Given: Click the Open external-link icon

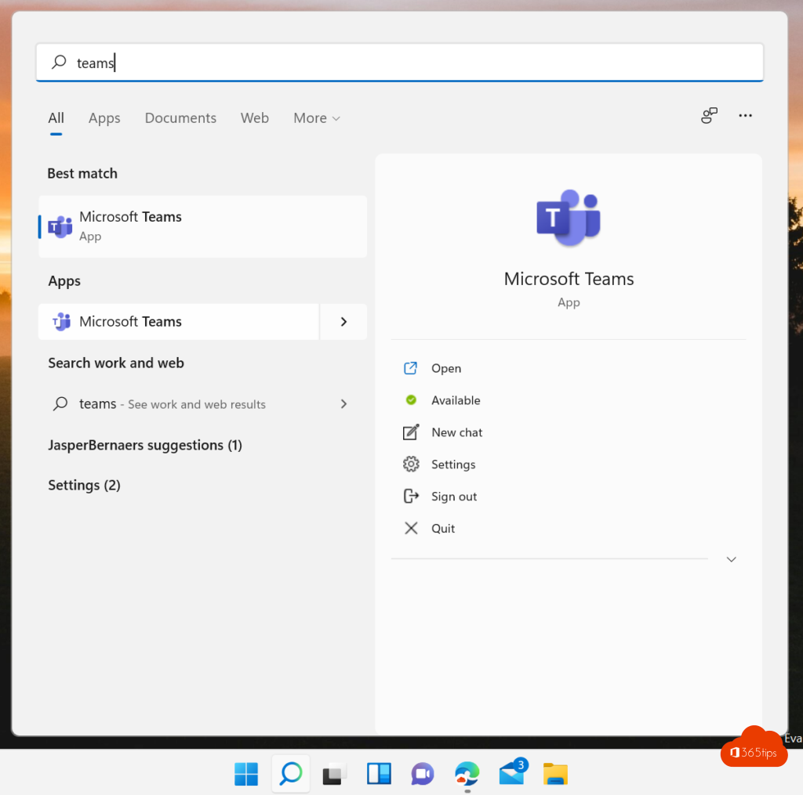Looking at the screenshot, I should coord(411,368).
